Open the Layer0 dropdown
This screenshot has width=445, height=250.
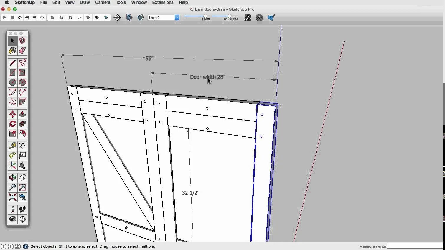click(177, 17)
